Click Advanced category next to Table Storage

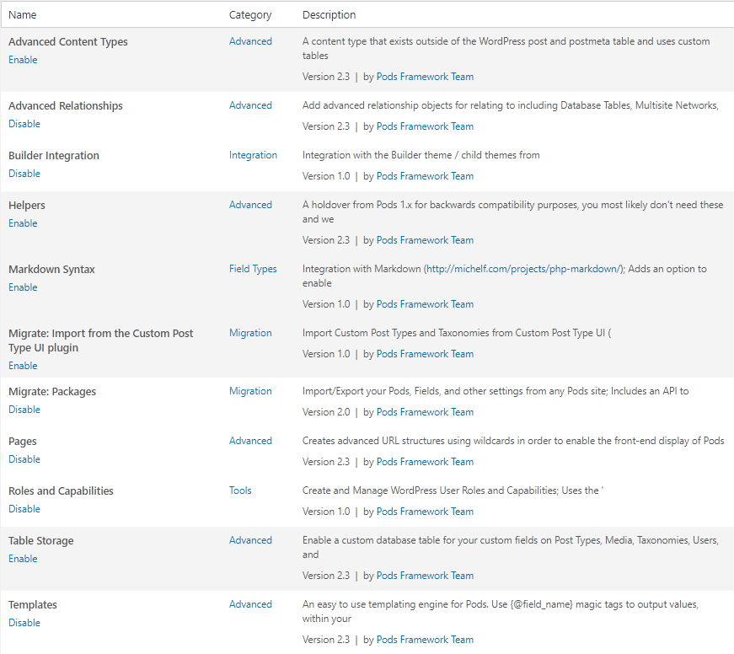250,540
